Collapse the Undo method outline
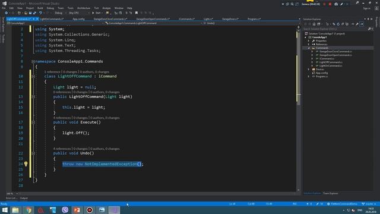Screen dimensions: 380x214 [x=33, y=153]
